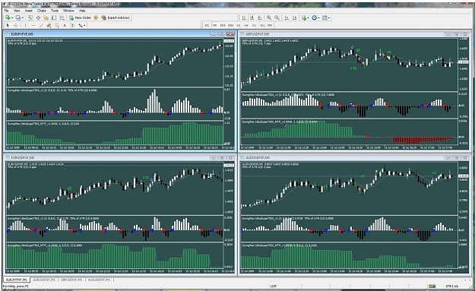Select the M5 timeframe button

[215, 25]
